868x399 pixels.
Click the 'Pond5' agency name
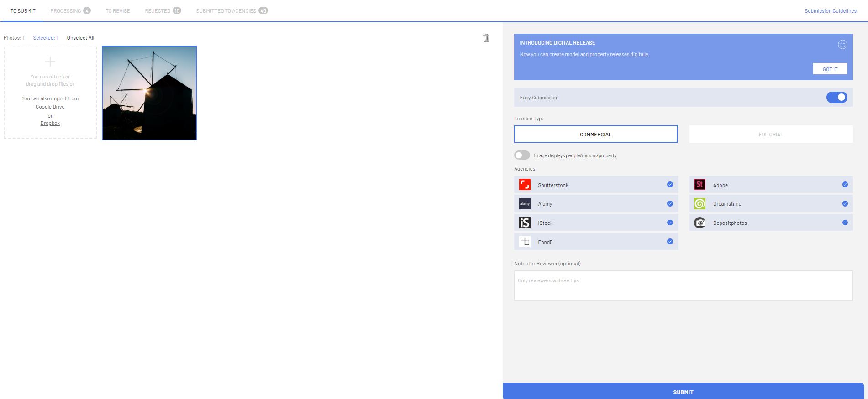(x=545, y=242)
